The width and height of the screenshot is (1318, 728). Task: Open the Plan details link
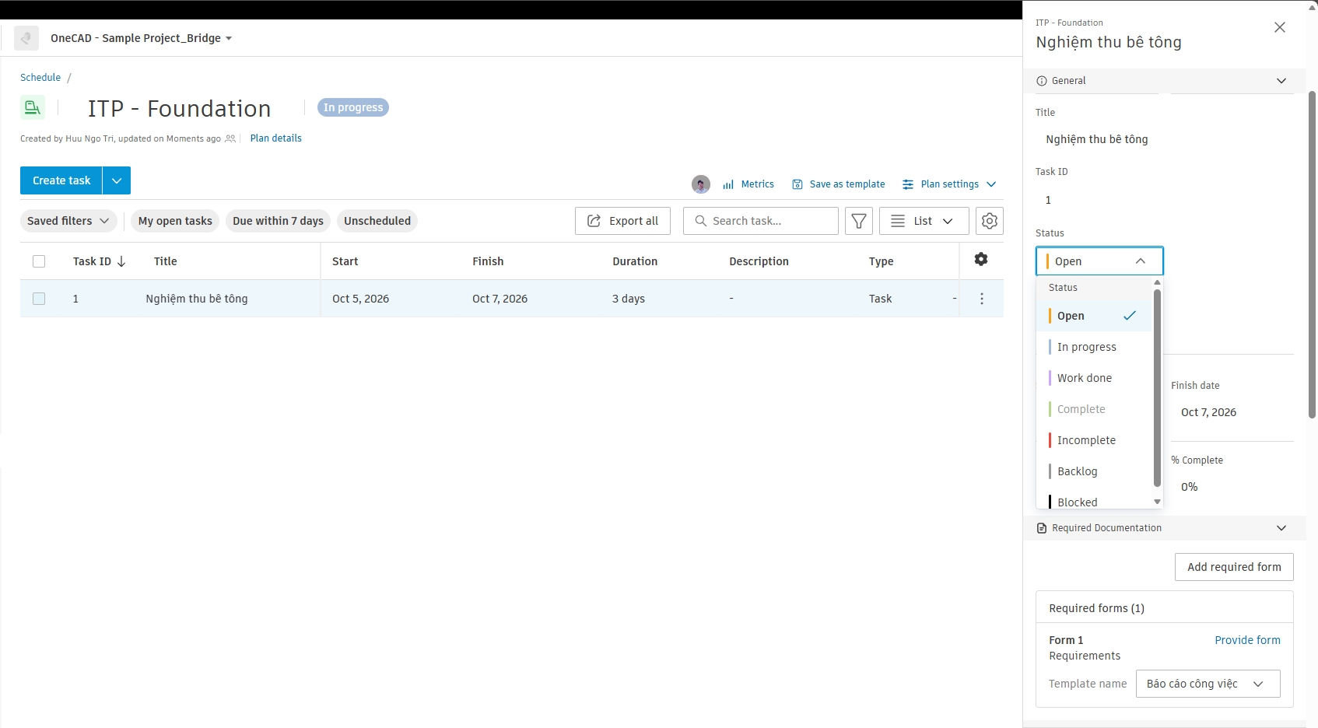(x=276, y=138)
